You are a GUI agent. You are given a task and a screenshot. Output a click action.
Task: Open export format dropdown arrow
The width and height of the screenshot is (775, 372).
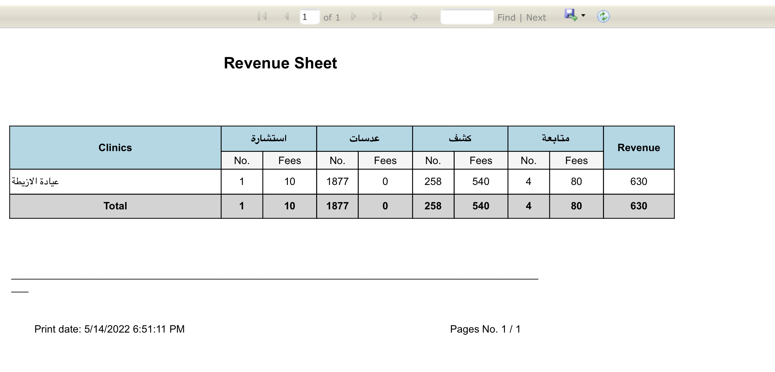[x=583, y=15]
